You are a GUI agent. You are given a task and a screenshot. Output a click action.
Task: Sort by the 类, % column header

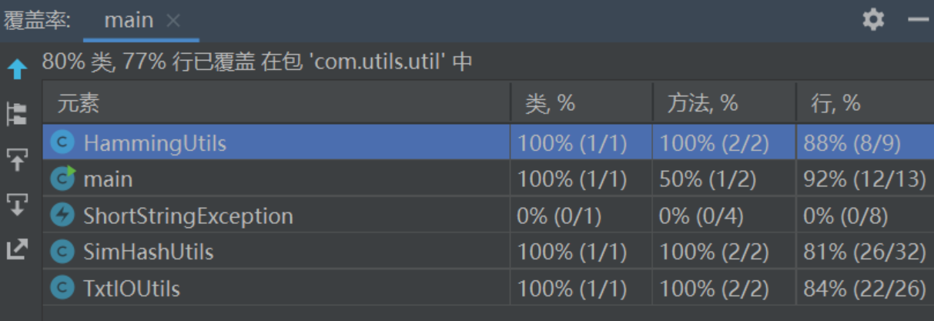coord(550,104)
